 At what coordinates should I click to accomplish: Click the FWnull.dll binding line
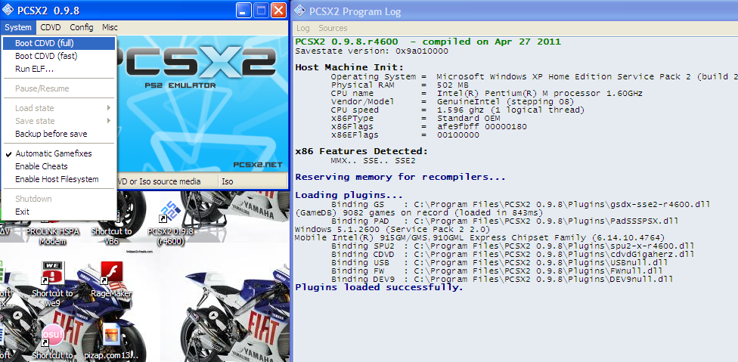click(497, 271)
